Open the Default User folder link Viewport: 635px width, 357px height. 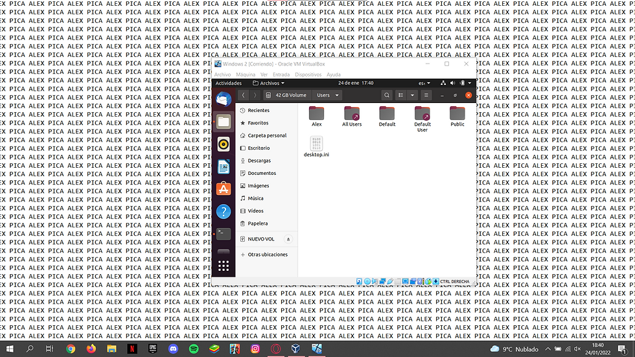[x=422, y=119]
